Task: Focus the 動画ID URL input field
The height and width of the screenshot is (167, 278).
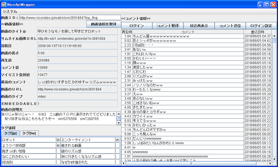Action: [70, 18]
